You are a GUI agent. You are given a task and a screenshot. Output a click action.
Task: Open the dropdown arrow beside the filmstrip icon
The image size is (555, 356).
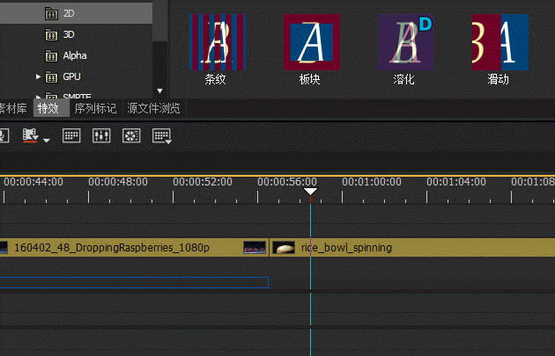click(x=46, y=139)
